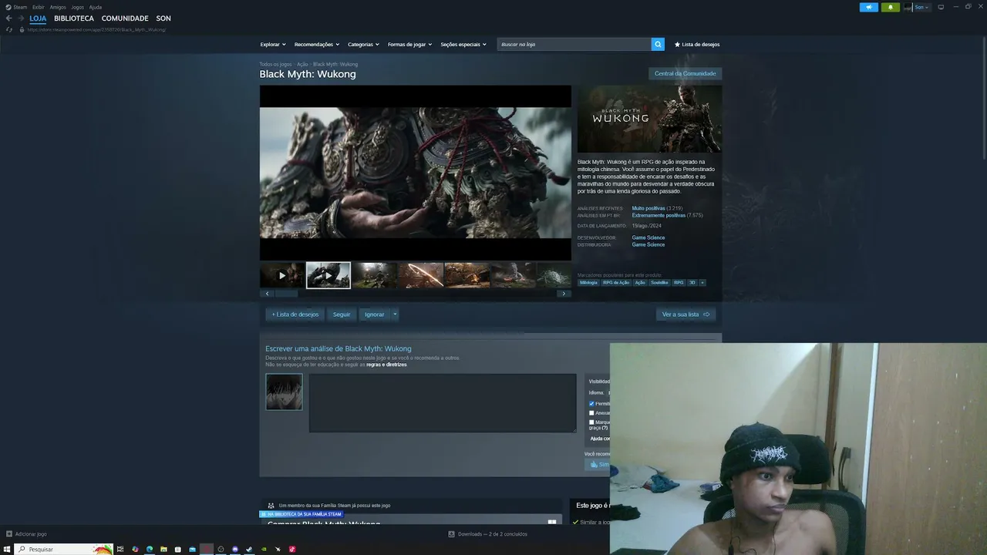Click the user avatar next to review box
The image size is (987, 555).
(x=284, y=392)
